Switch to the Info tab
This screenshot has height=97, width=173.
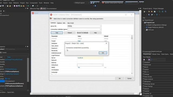64,23
